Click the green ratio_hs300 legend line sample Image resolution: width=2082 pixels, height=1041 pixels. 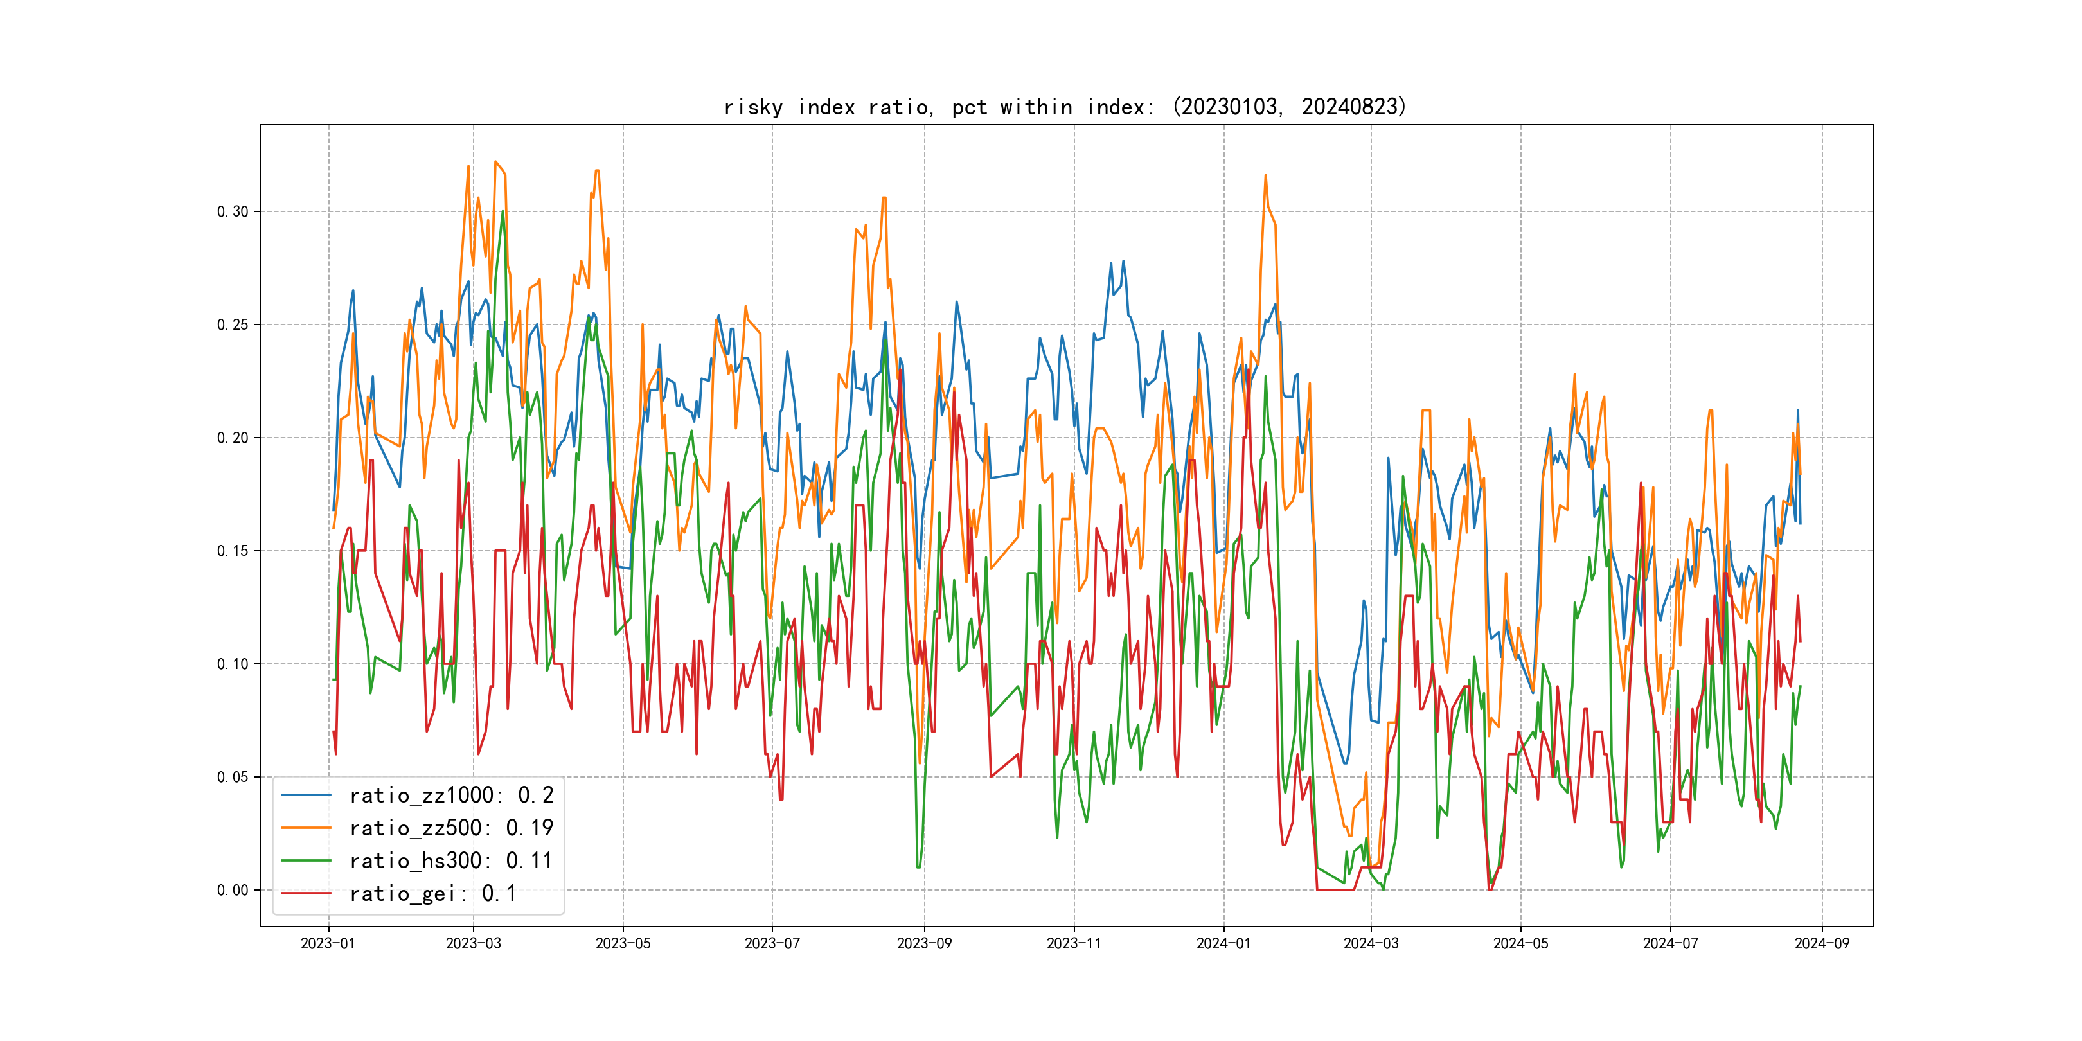[x=305, y=861]
